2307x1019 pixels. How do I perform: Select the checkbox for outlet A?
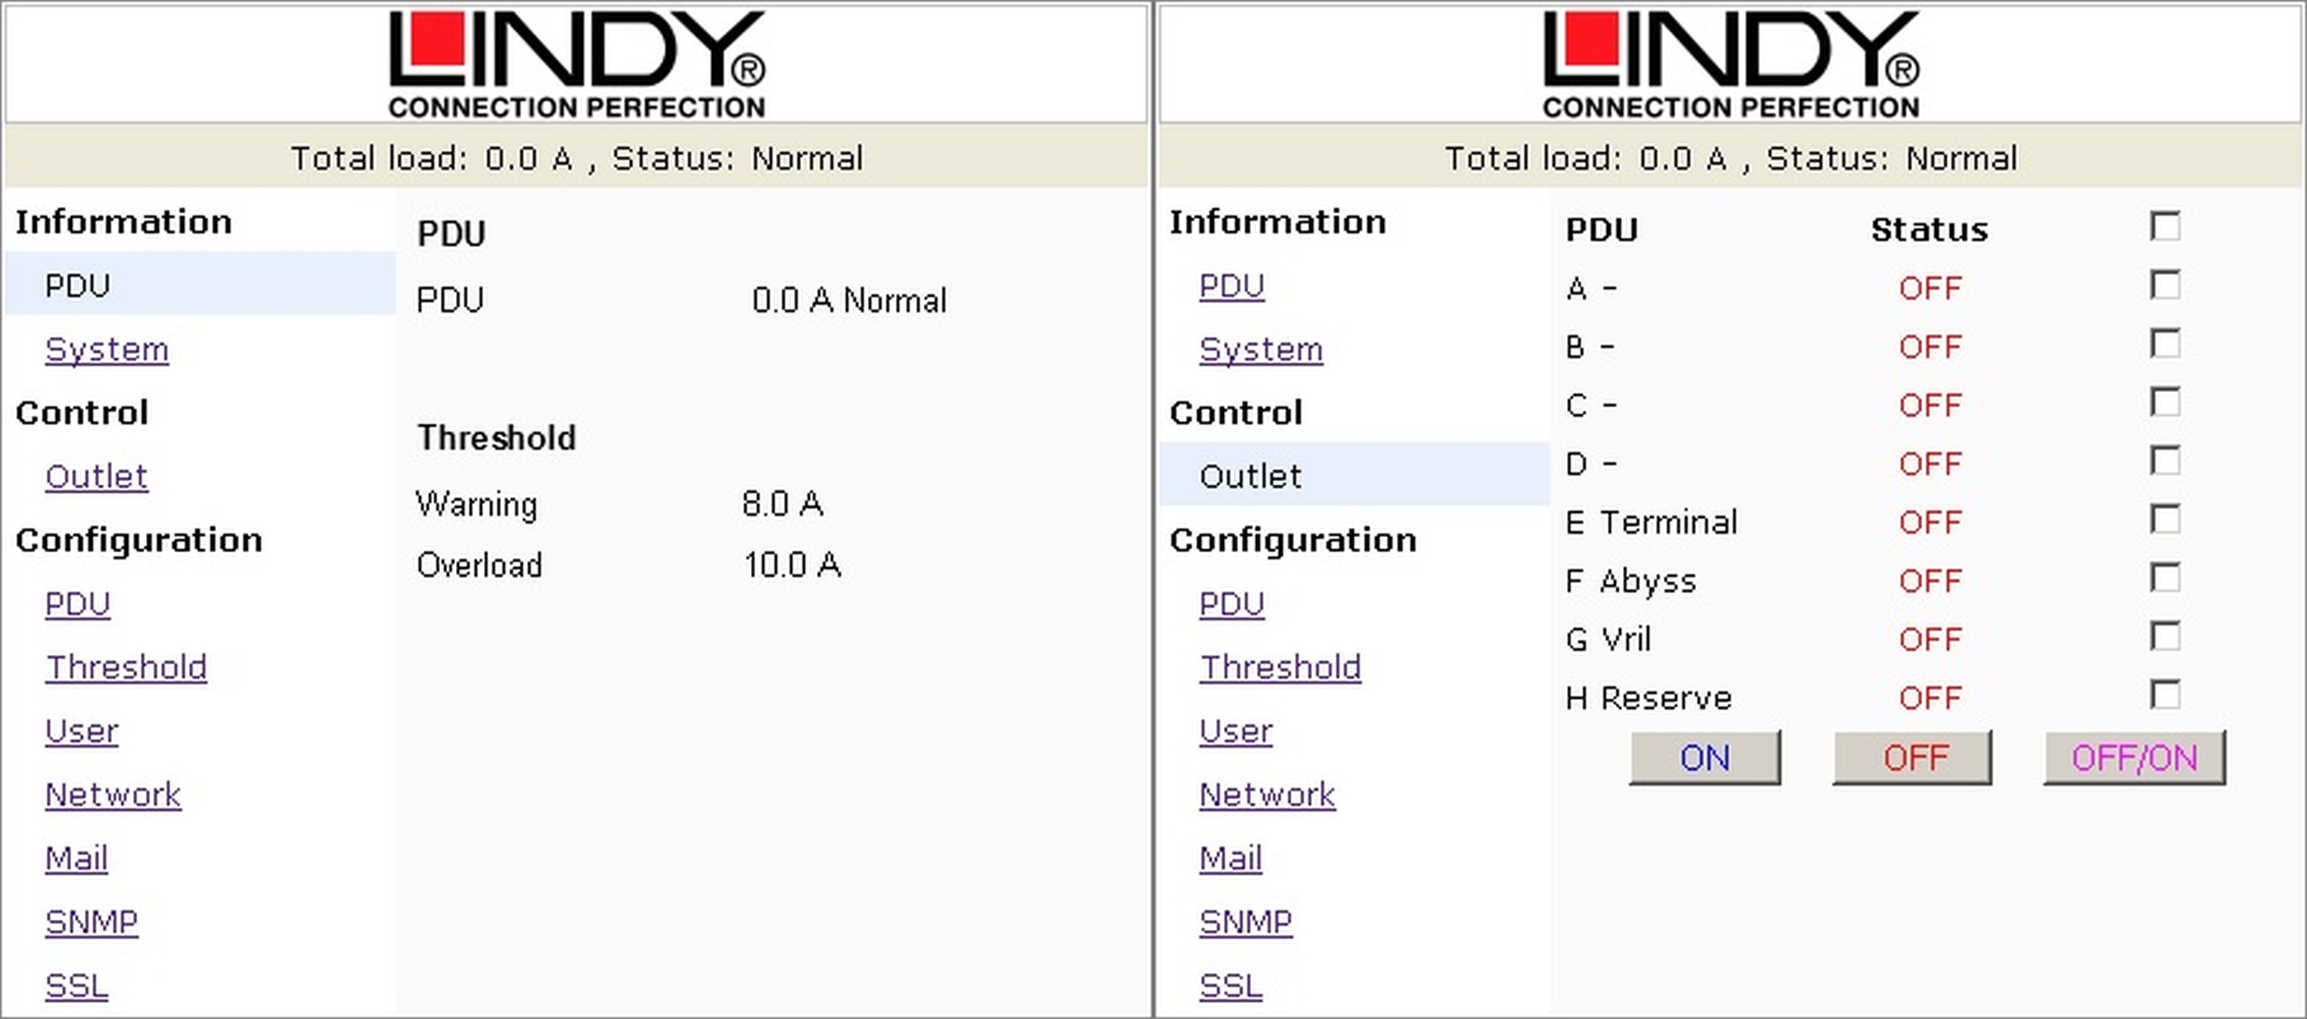[2165, 286]
